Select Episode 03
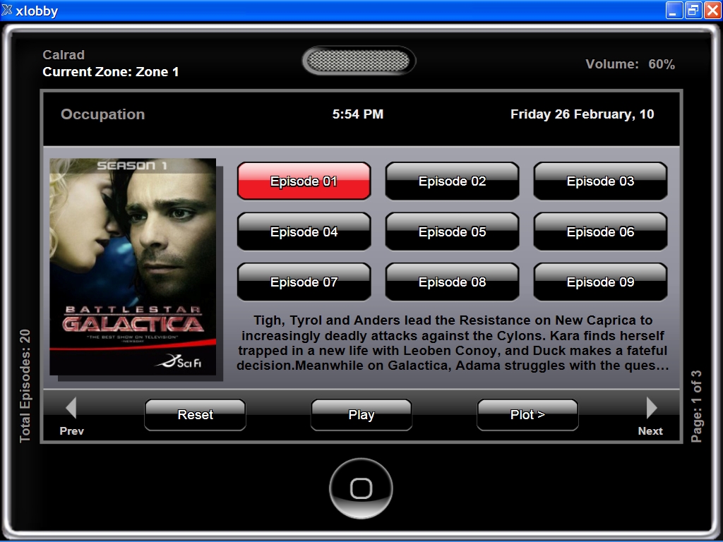Screen dimensions: 723x542 (x=600, y=181)
